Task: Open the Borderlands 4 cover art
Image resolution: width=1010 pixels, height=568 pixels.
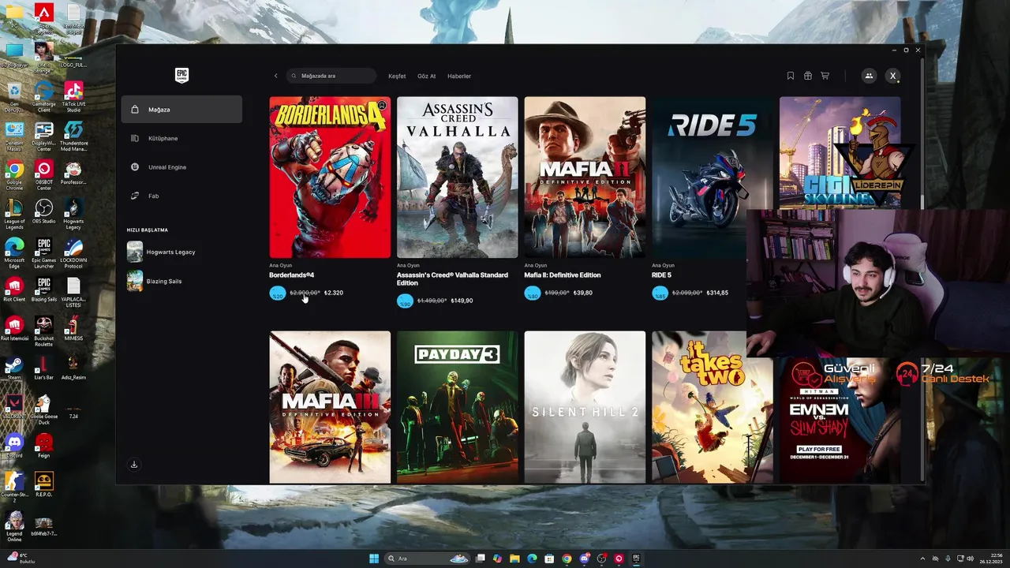Action: click(330, 177)
